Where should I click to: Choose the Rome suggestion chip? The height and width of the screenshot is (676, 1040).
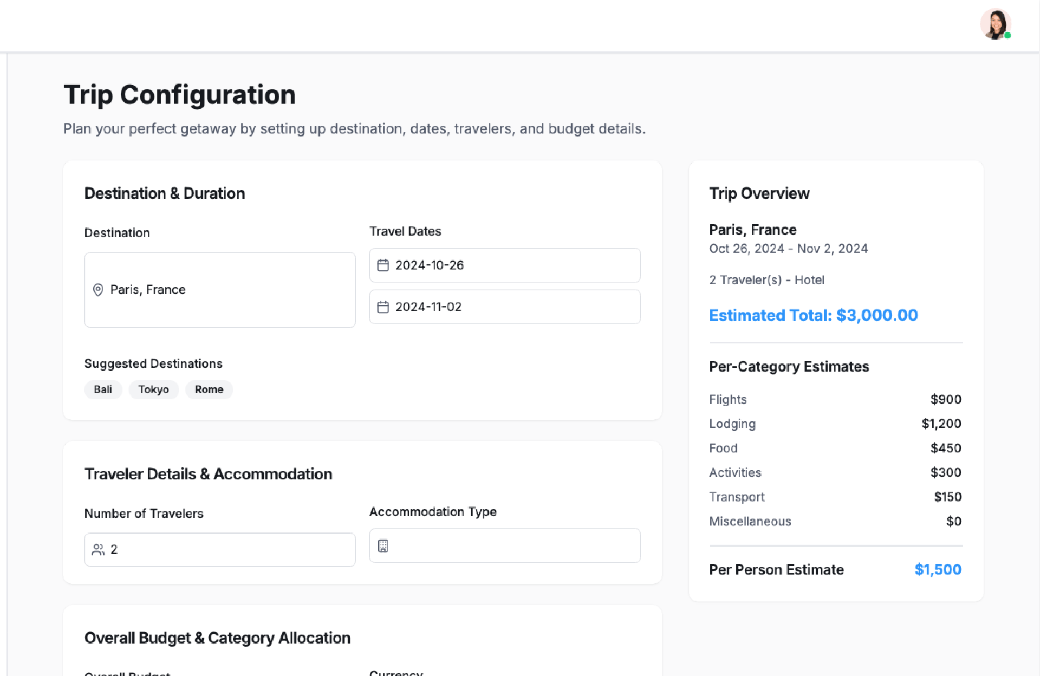[209, 389]
